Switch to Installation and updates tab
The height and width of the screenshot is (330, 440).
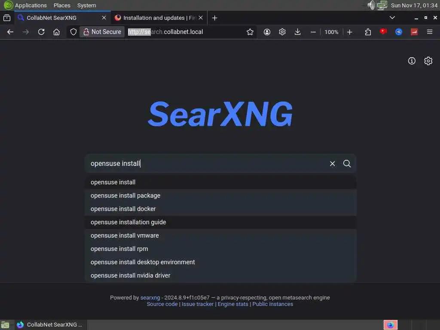159,18
